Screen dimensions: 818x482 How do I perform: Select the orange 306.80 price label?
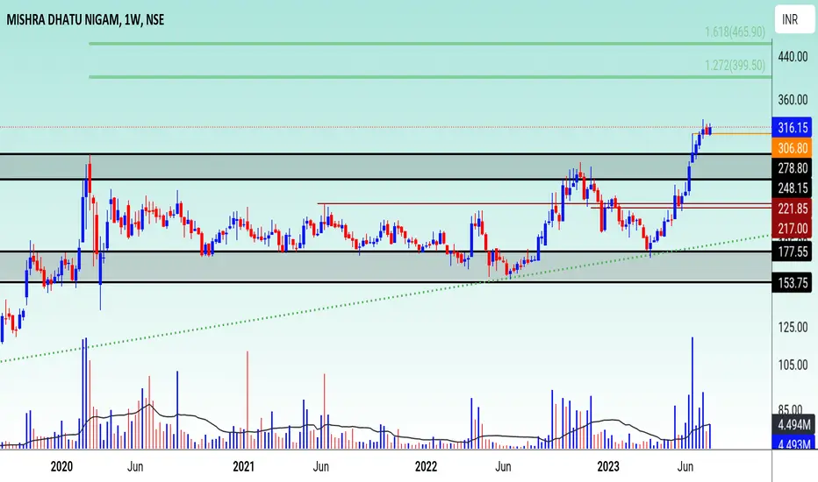coord(792,148)
